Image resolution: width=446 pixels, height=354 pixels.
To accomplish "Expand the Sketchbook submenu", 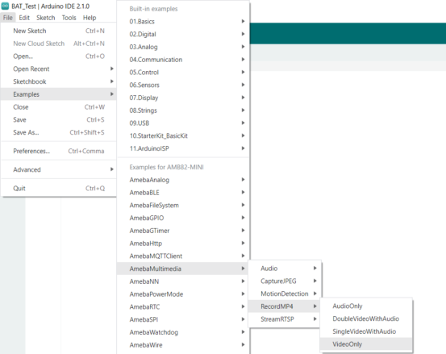I will [59, 81].
